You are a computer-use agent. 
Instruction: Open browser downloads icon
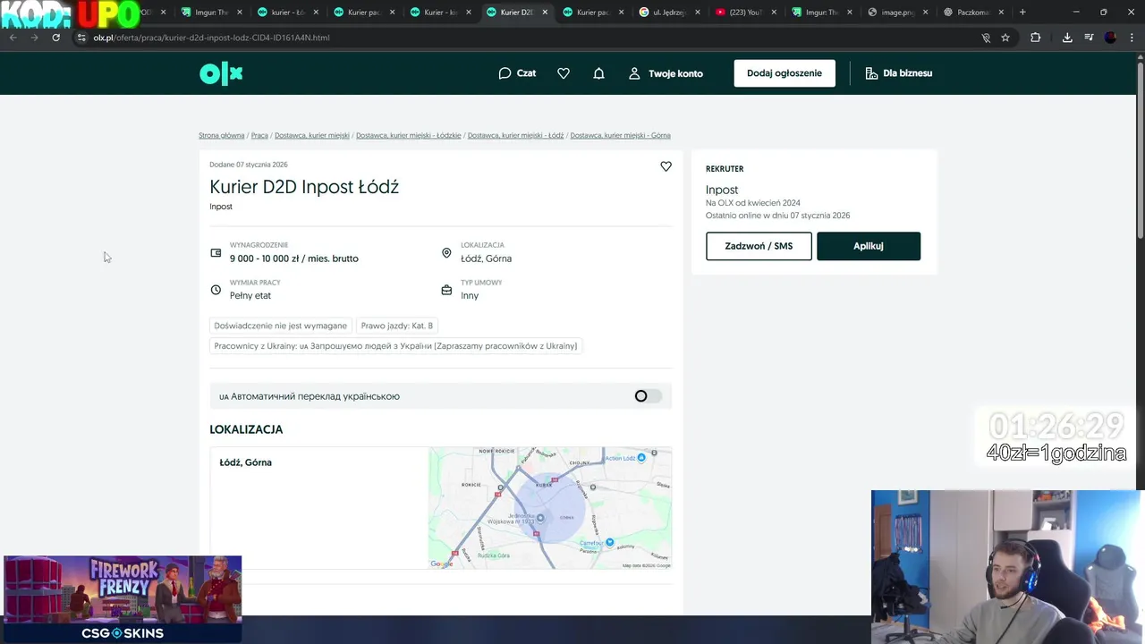(x=1067, y=38)
